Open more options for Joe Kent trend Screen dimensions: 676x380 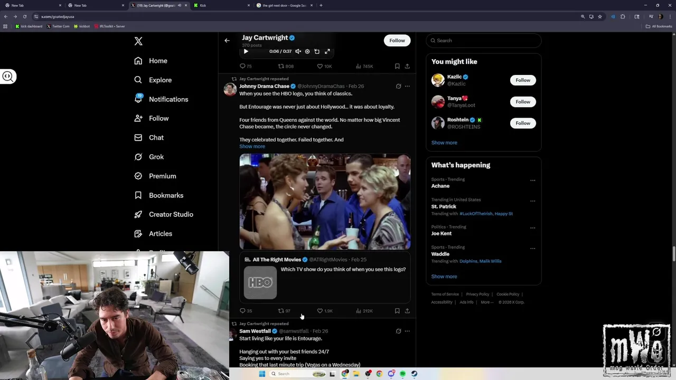tap(532, 228)
